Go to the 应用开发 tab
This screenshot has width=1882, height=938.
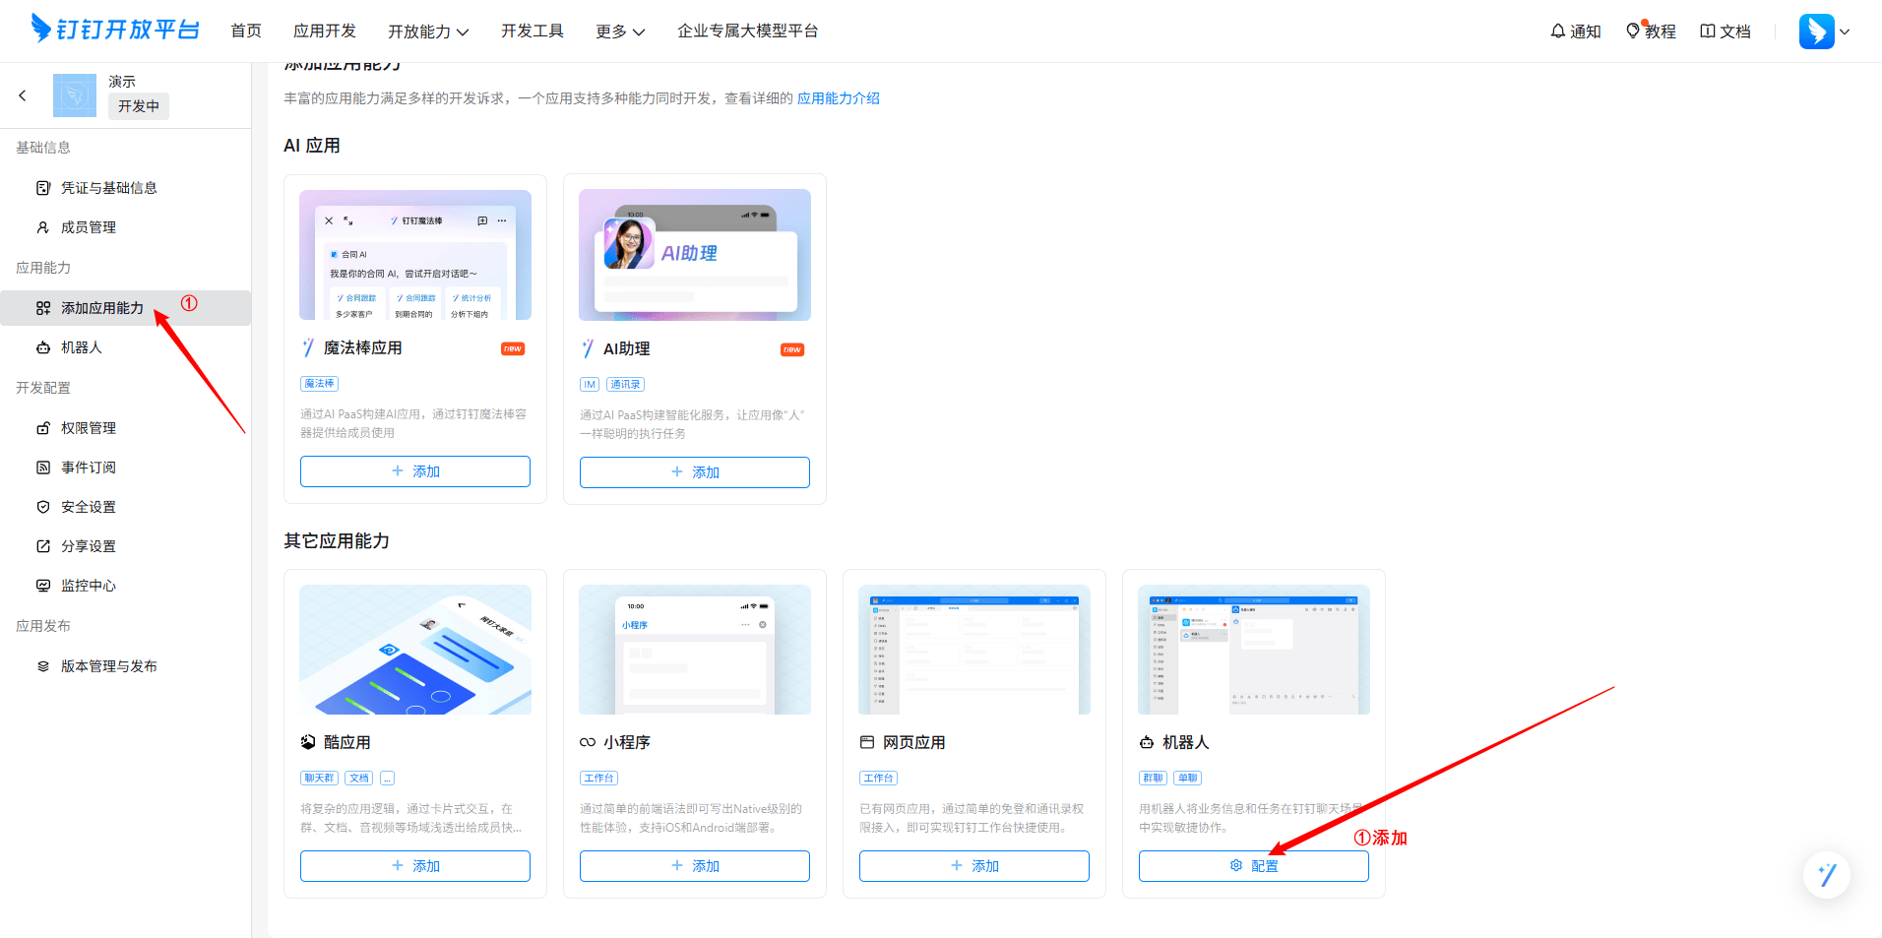coord(325,31)
